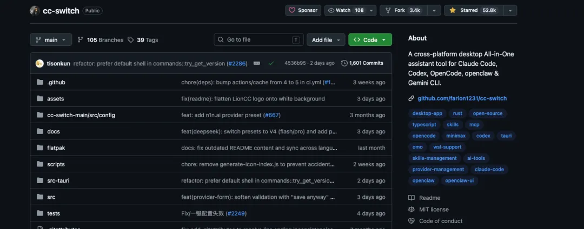The image size is (584, 229).
Task: Click the green commit status checkmark
Action: click(271, 63)
